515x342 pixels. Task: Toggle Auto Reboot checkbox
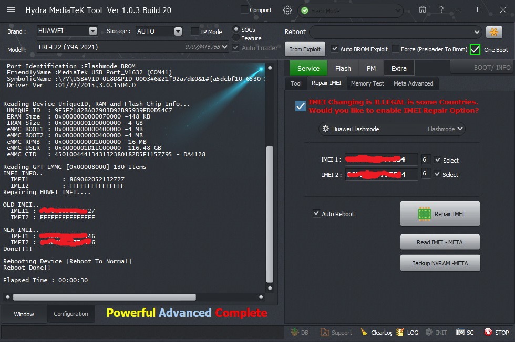(316, 213)
